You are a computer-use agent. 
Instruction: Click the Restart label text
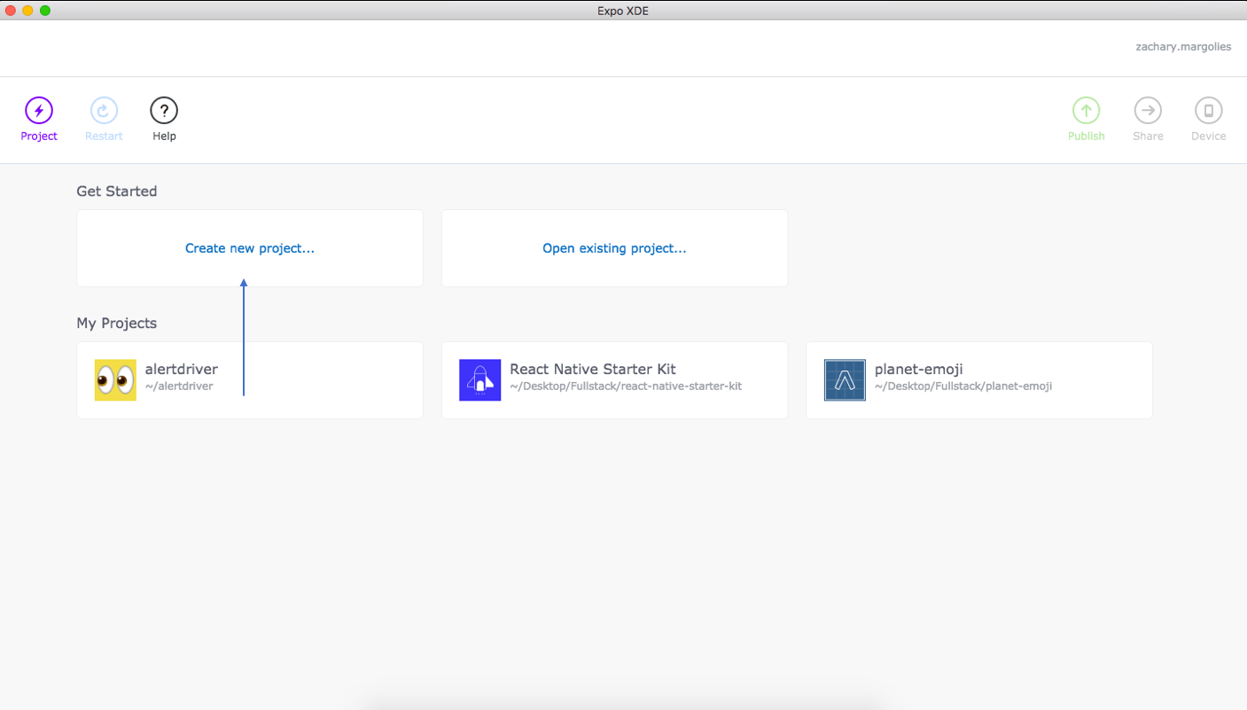click(x=104, y=137)
